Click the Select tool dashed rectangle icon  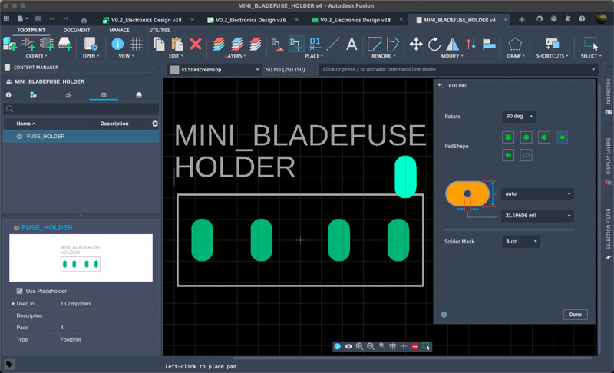(x=590, y=44)
